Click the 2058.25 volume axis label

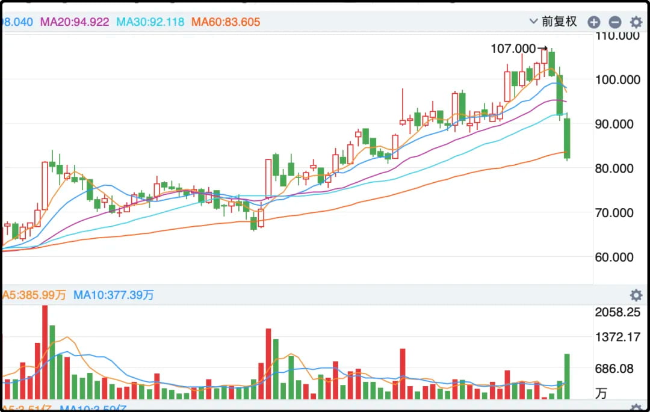617,312
